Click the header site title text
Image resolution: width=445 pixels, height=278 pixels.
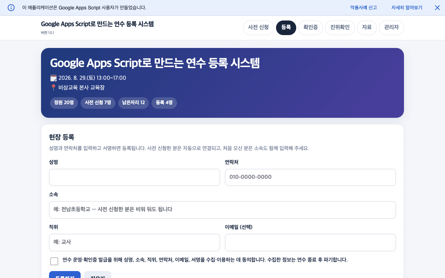[97, 24]
